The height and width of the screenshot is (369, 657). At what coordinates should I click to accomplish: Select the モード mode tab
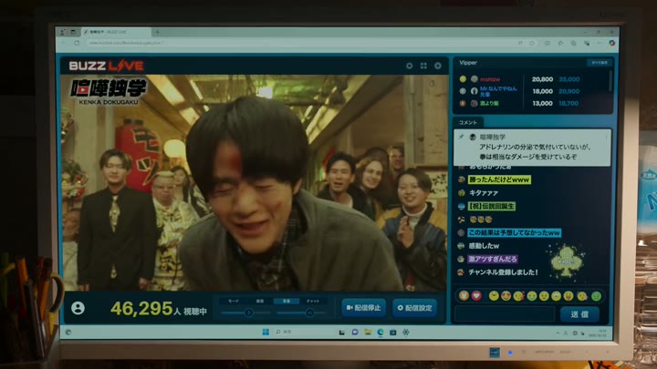[234, 301]
